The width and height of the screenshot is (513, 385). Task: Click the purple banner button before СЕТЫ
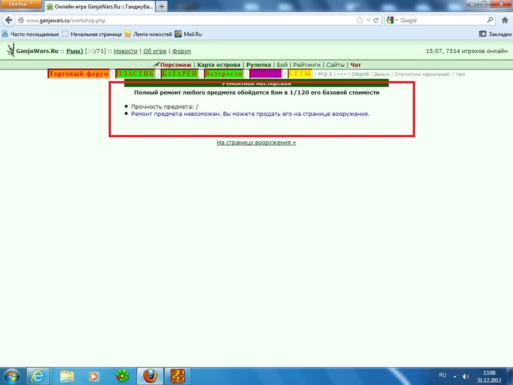[x=266, y=73]
